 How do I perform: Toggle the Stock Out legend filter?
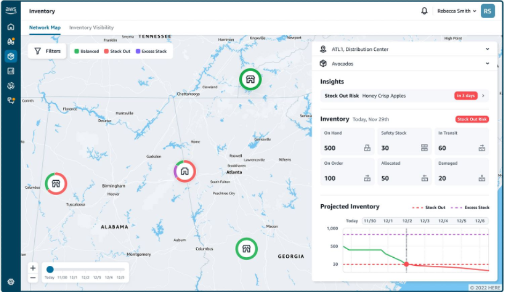click(x=117, y=51)
